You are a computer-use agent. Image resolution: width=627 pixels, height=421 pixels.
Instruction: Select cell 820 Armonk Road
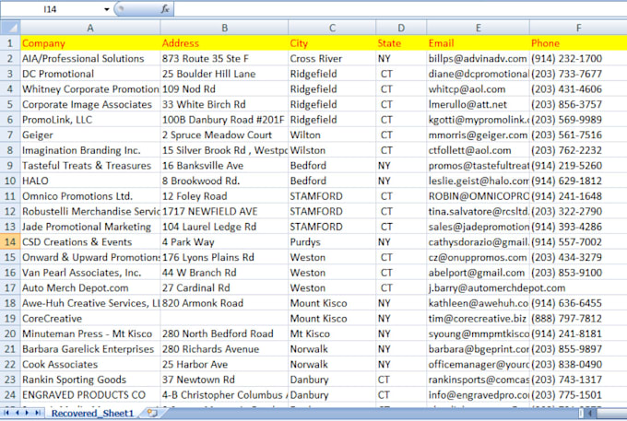click(x=224, y=304)
